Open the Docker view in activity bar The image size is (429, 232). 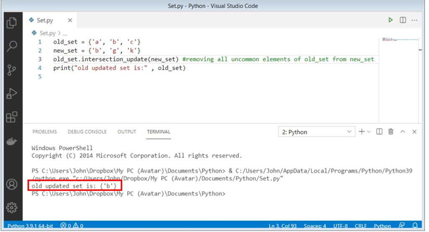pos(11,141)
